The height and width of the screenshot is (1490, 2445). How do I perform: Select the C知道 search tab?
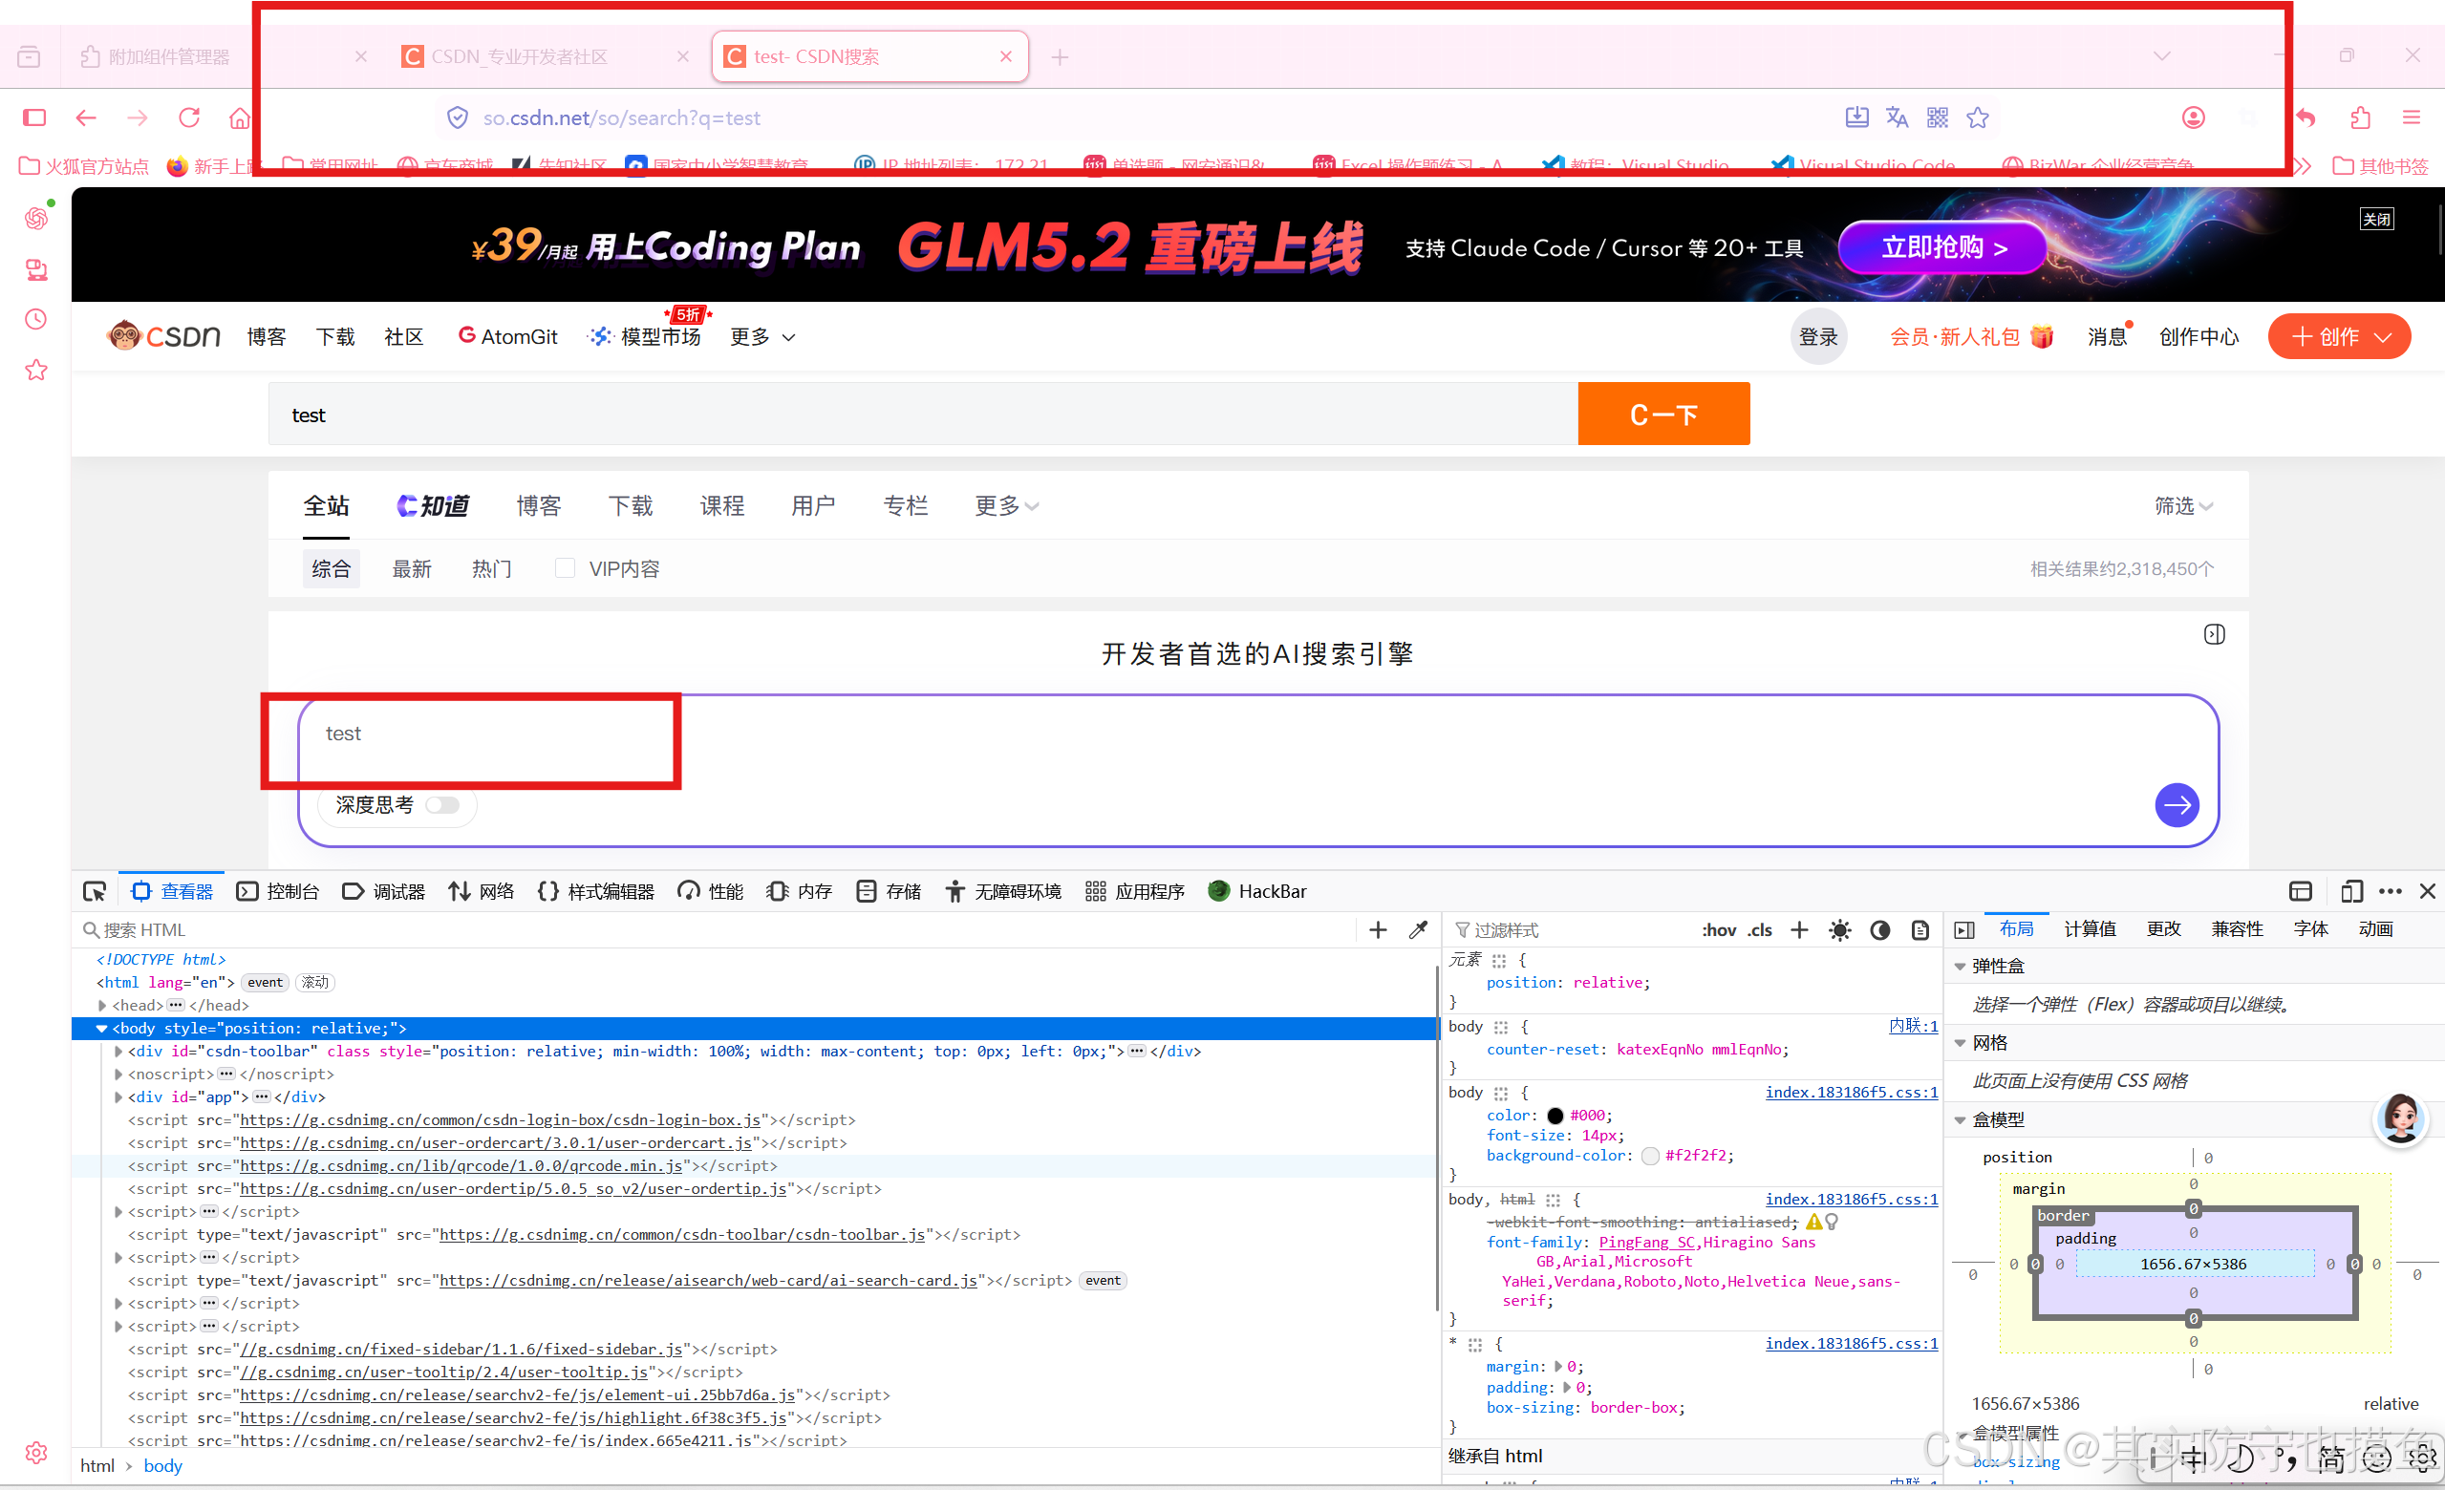coord(433,506)
